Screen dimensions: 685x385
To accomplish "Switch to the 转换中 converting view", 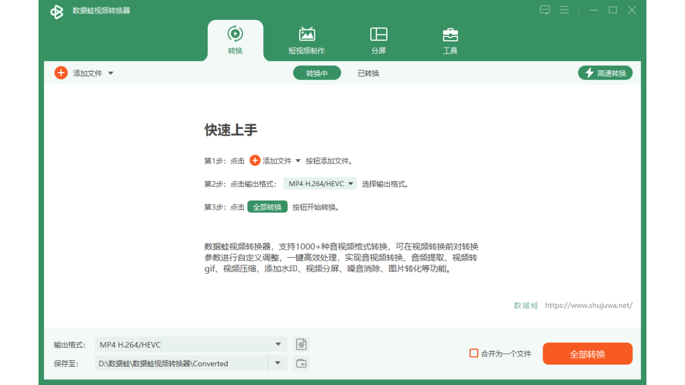I will pyautogui.click(x=317, y=73).
